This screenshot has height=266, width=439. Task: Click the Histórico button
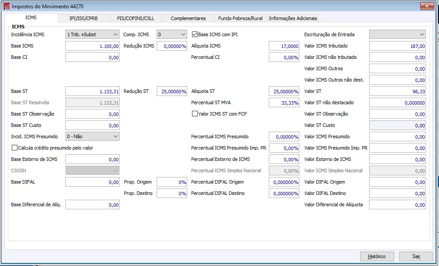[x=377, y=256]
